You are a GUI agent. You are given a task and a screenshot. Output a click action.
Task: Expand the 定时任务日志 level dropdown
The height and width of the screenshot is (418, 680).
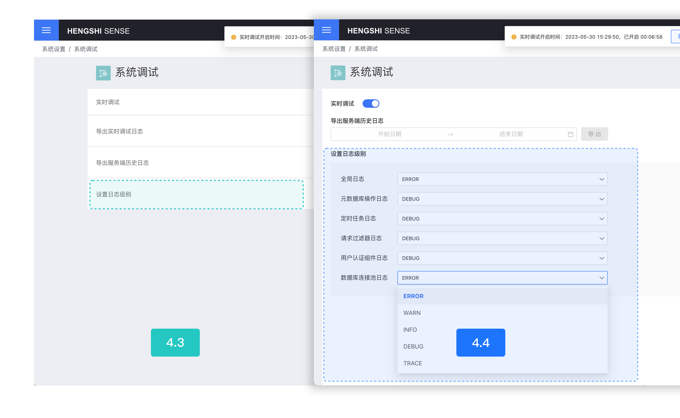(x=502, y=219)
